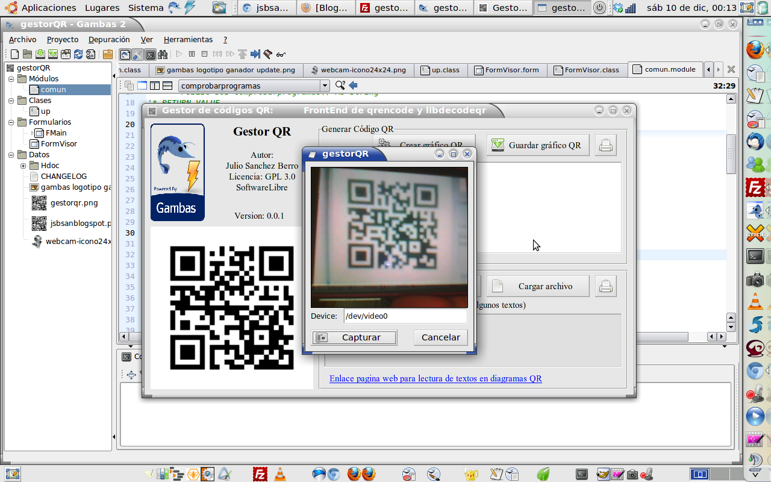The width and height of the screenshot is (771, 482).
Task: Click the tab list scroll-right arrow
Action: (720, 70)
